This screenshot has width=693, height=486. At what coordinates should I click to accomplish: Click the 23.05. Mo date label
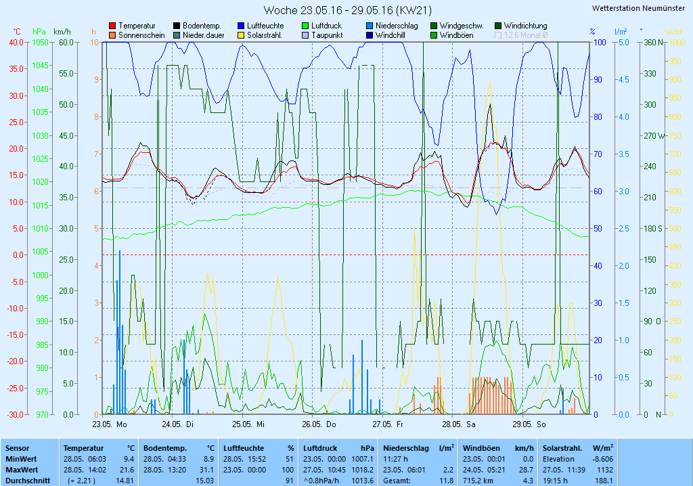tap(110, 424)
